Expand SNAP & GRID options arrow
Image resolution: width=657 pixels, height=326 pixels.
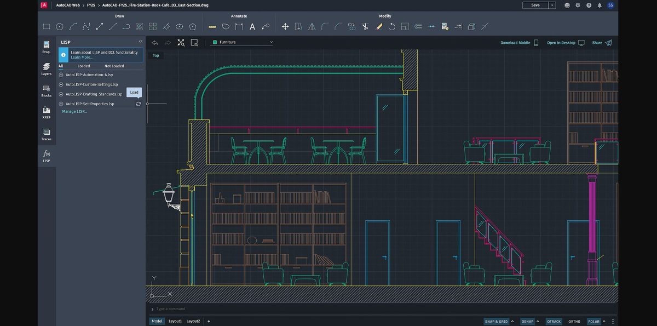[513, 322]
